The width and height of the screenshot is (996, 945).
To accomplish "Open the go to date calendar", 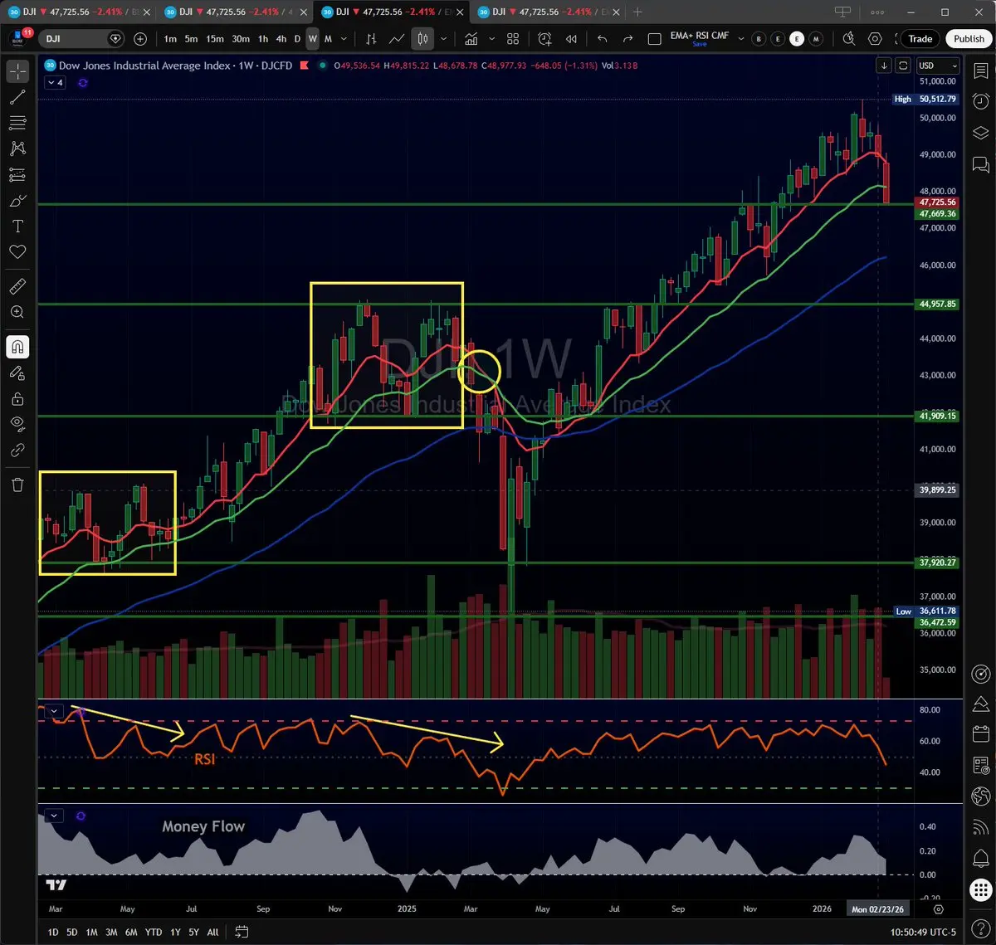I will 242,932.
